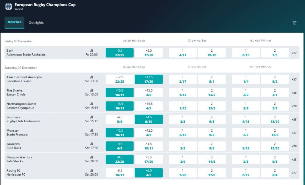Expand +27 markets for Asm Clermont Auvergne
Viewport: 305px width, 185px height.
(294, 79)
